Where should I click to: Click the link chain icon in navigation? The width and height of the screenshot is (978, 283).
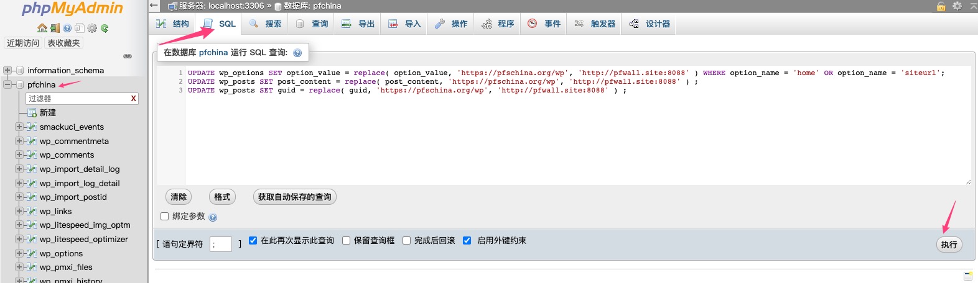pos(128,56)
